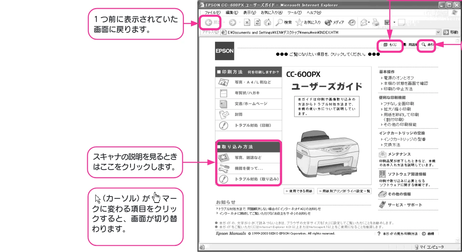Click the Edit with Word toolbar icon

coord(386,23)
